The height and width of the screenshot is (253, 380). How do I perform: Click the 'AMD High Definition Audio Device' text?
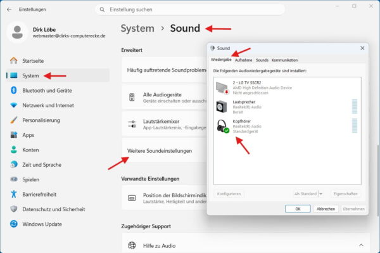point(262,88)
